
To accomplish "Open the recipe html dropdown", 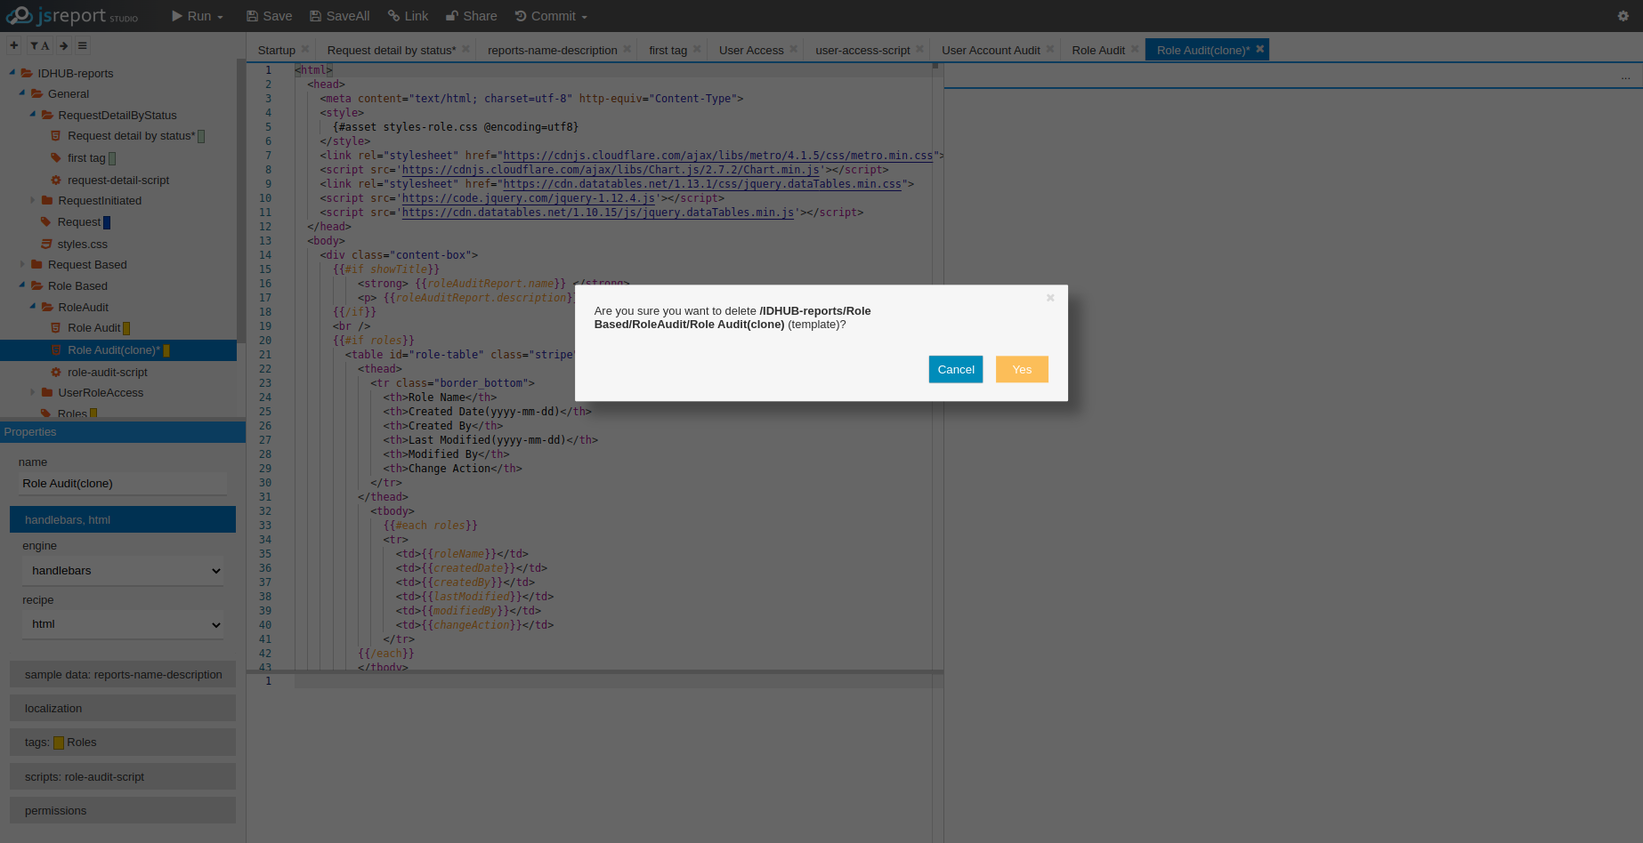I will pyautogui.click(x=123, y=624).
